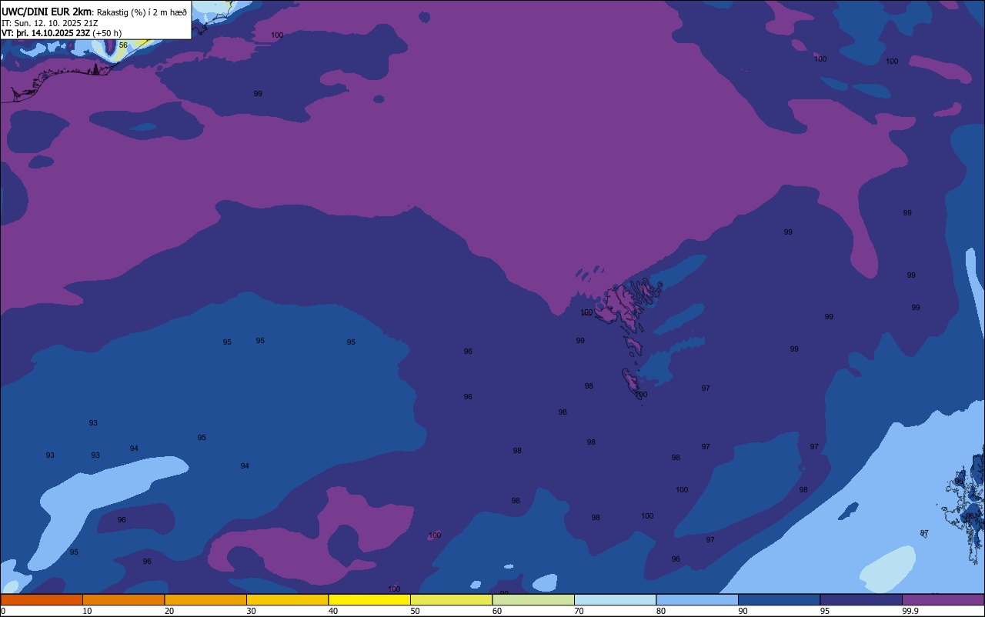Click the 40–50 bright yellow legend swatch
The image size is (985, 617).
[369, 599]
